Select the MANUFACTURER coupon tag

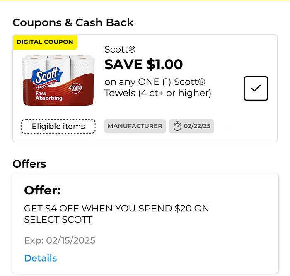(x=135, y=126)
